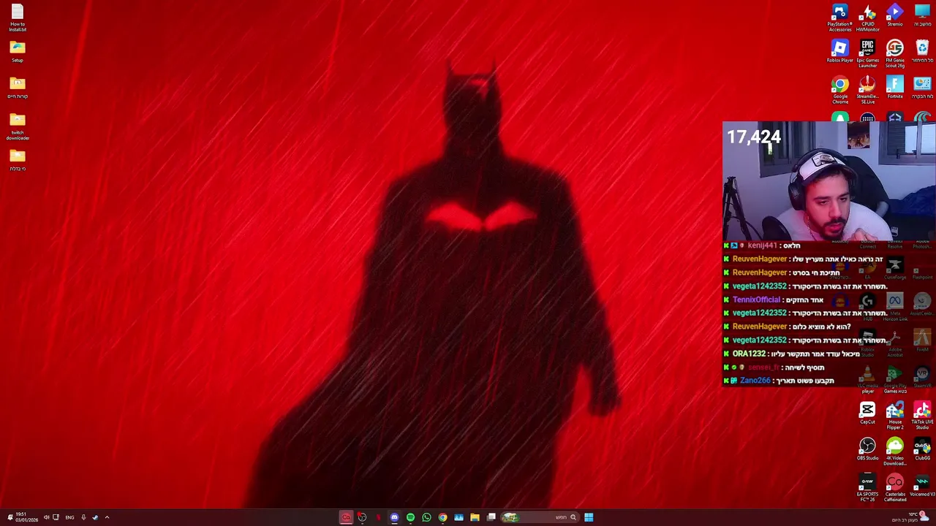This screenshot has height=526, width=936.
Task: Open the This PC monitor icon
Action: (922, 15)
